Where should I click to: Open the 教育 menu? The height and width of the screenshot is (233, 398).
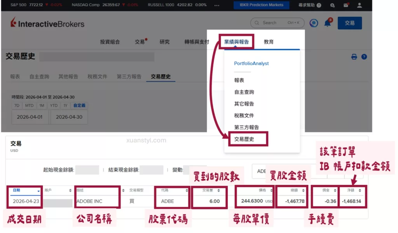pos(269,42)
